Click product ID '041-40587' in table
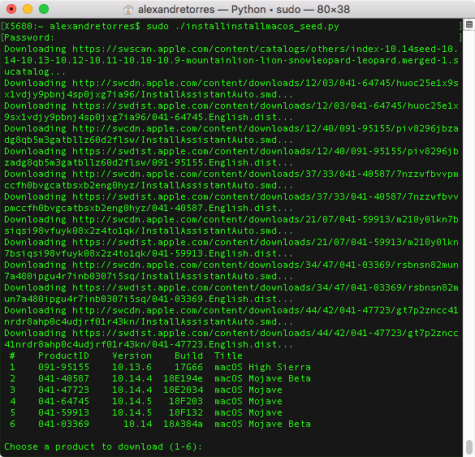 tap(63, 378)
